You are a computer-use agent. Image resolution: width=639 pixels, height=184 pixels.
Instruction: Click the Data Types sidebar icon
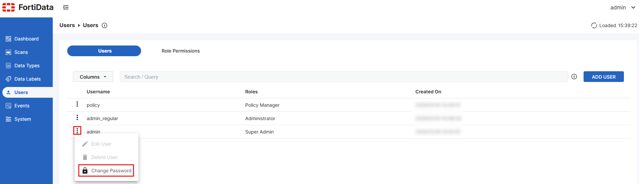pyautogui.click(x=8, y=66)
